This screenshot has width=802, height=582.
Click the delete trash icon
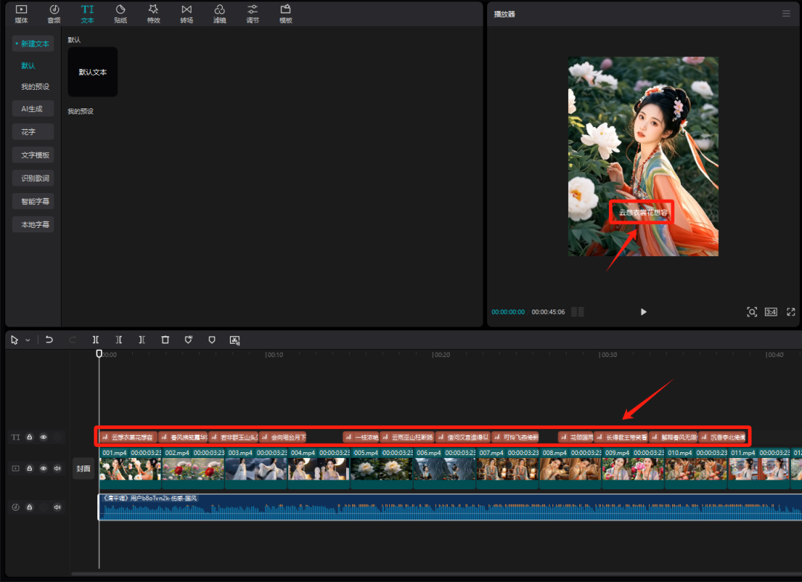165,340
